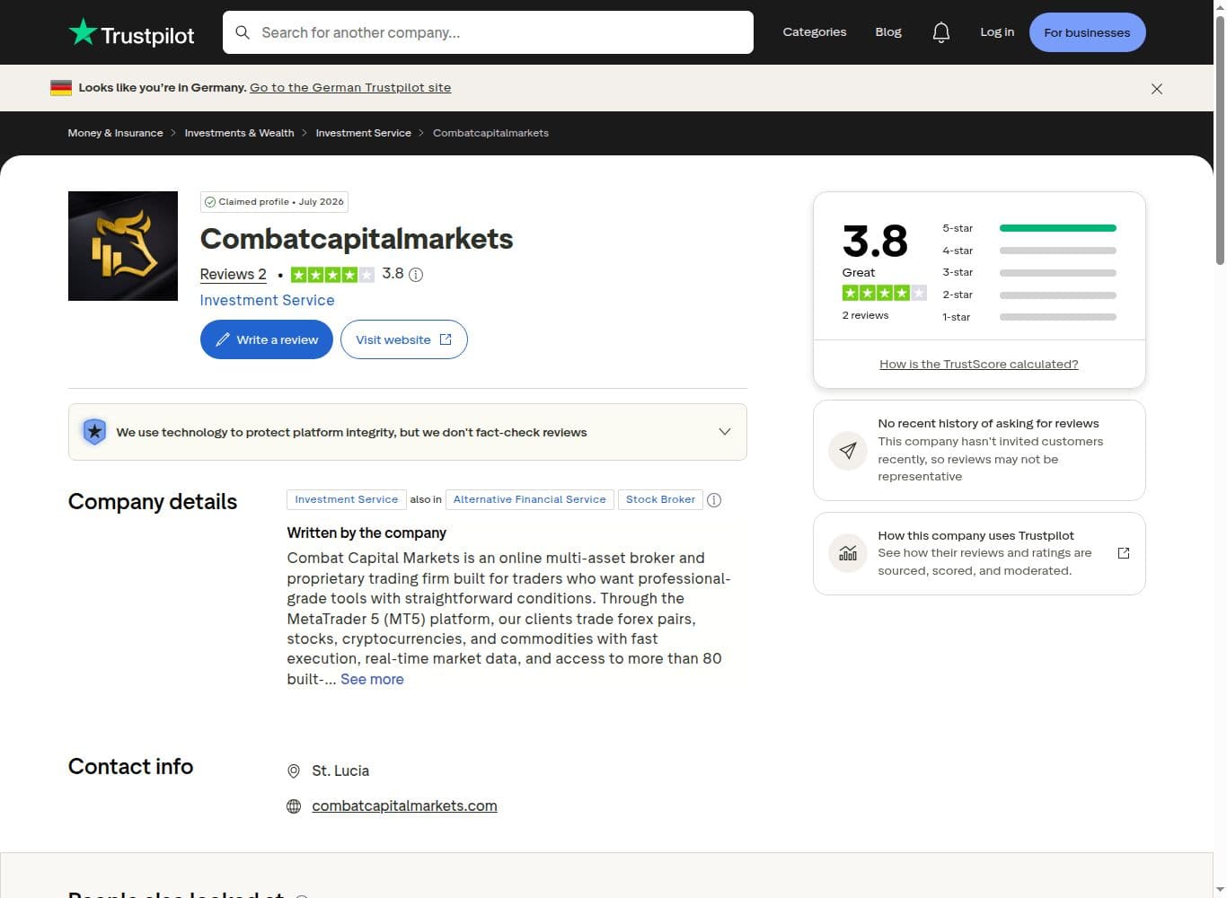Screen dimensions: 1227x898
Task: Open the Blog page
Action: point(888,32)
